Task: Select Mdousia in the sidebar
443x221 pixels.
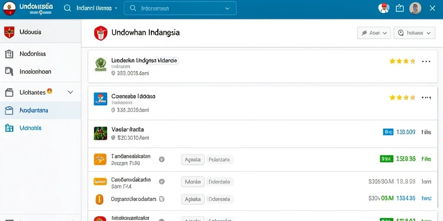Action: pyautogui.click(x=40, y=32)
